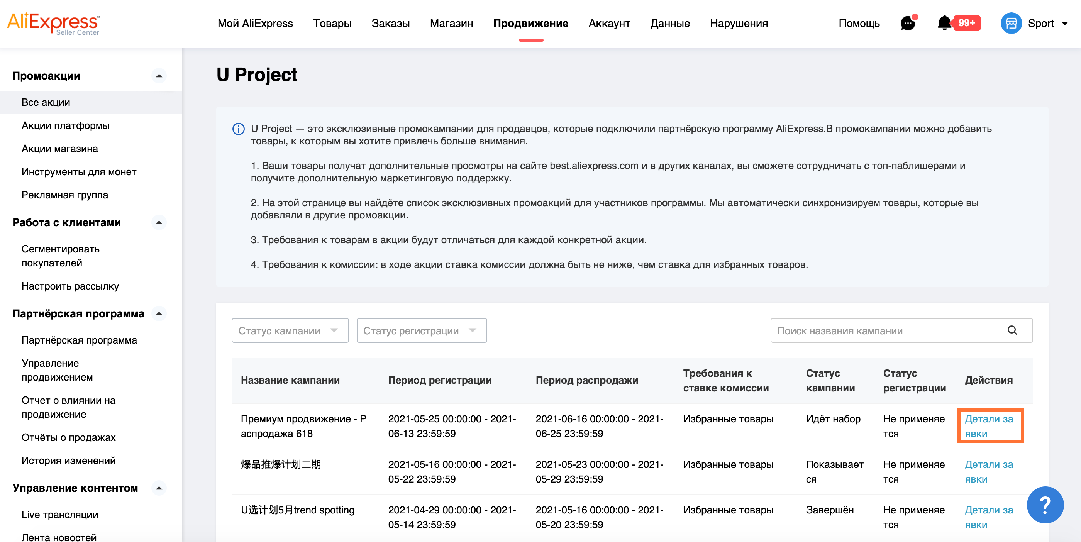Image resolution: width=1081 pixels, height=542 pixels.
Task: Click campaign name U选计划5月trend spotting
Action: (x=298, y=510)
